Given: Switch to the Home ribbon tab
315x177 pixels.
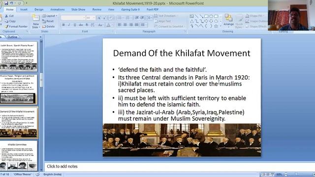Looking at the screenshot, I should click(x=10, y=9).
